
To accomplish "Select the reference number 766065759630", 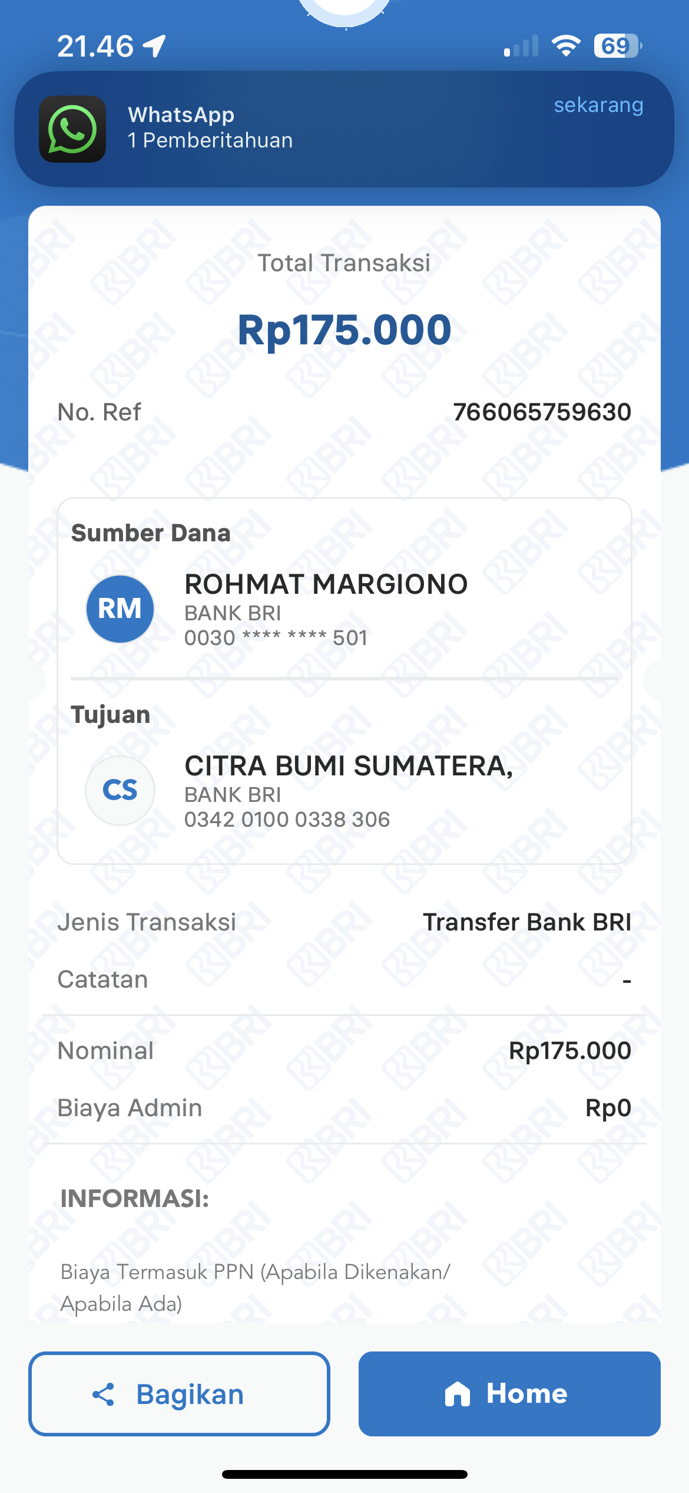I will click(x=542, y=412).
